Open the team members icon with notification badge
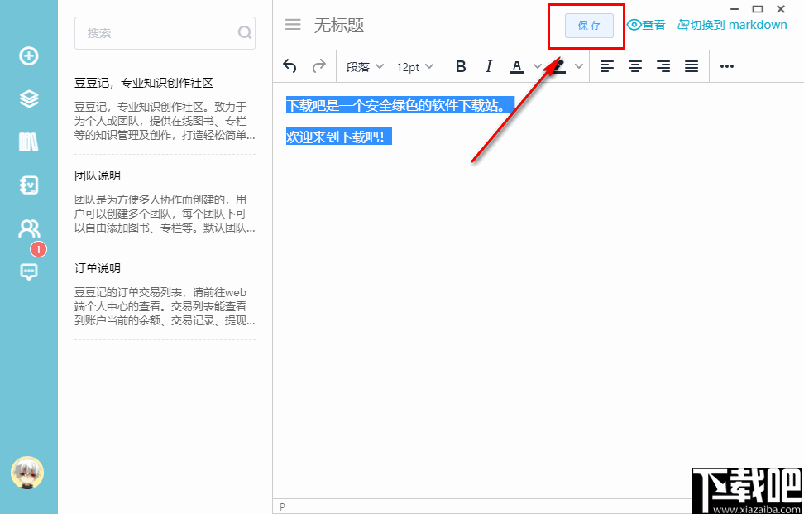 point(28,228)
